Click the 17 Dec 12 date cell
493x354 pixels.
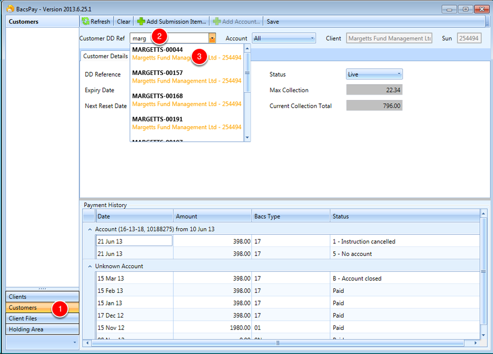coord(134,315)
